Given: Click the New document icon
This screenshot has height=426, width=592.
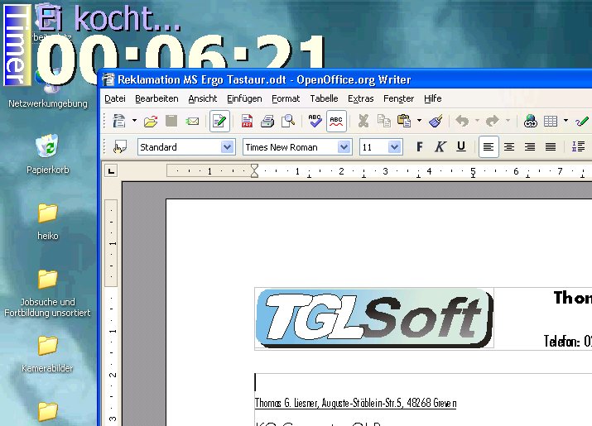Looking at the screenshot, I should [x=119, y=121].
